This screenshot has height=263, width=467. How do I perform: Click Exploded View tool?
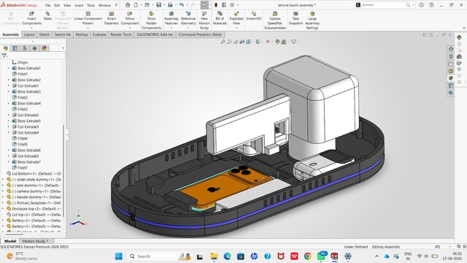click(x=236, y=18)
